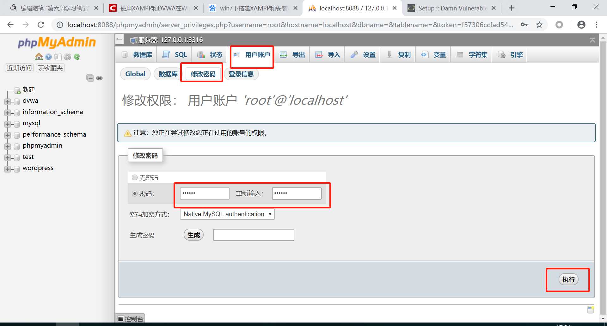
Task: Expand the mysql database node
Action: click(x=8, y=124)
